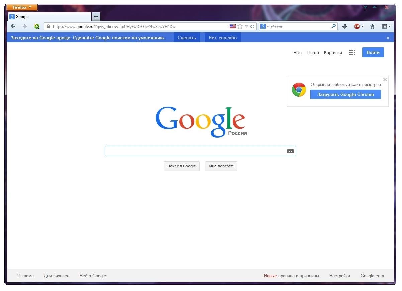Open the address bar history dropdown arrow
The width and height of the screenshot is (402, 291).
pyautogui.click(x=247, y=26)
